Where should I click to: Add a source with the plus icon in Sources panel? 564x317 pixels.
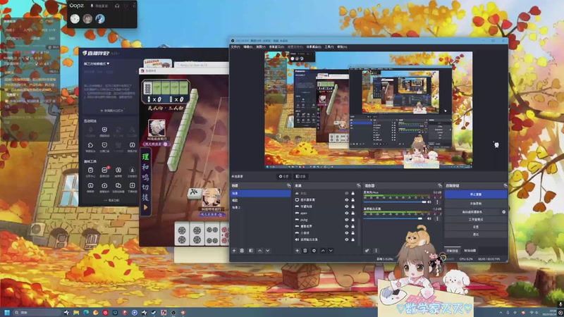(x=297, y=251)
